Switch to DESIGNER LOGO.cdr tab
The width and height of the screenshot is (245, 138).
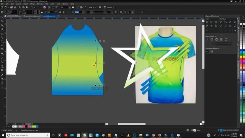tap(13, 16)
